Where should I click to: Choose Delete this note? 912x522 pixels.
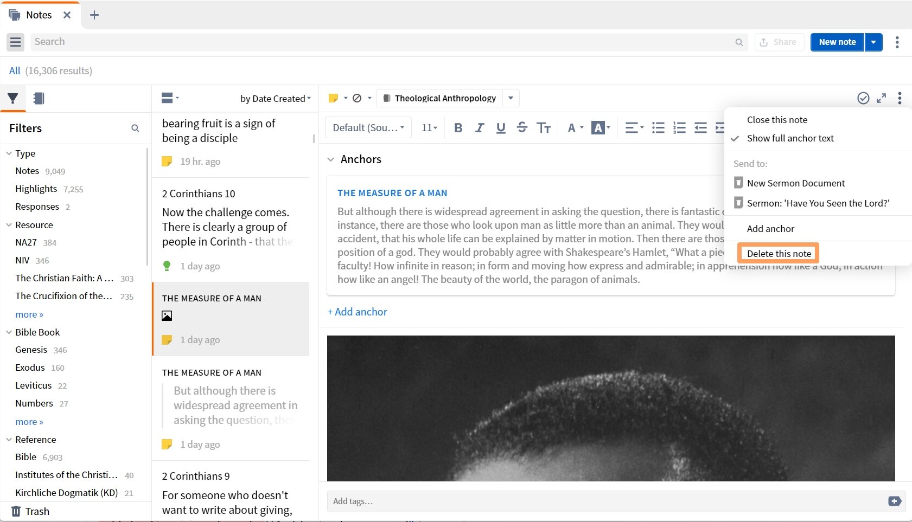click(779, 254)
